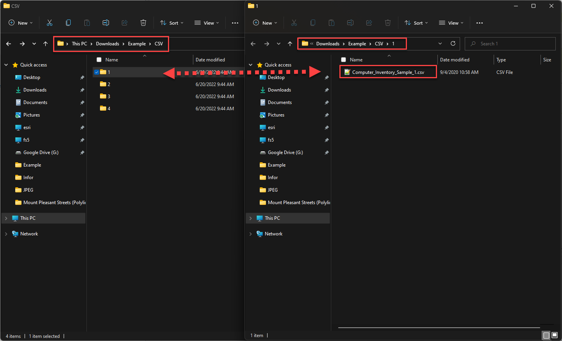Switch to details view icon in status bar
562x341 pixels.
pyautogui.click(x=546, y=335)
